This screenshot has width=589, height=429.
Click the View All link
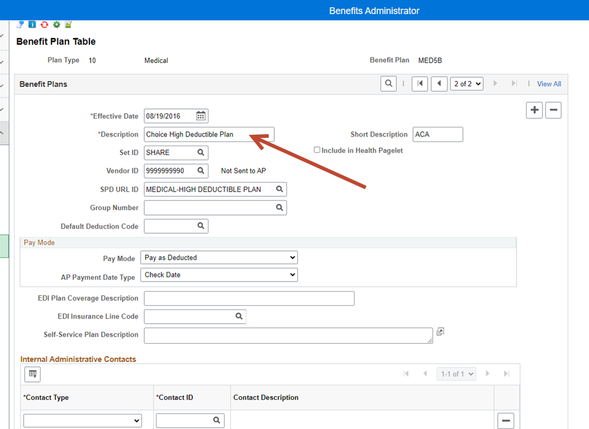pyautogui.click(x=549, y=84)
